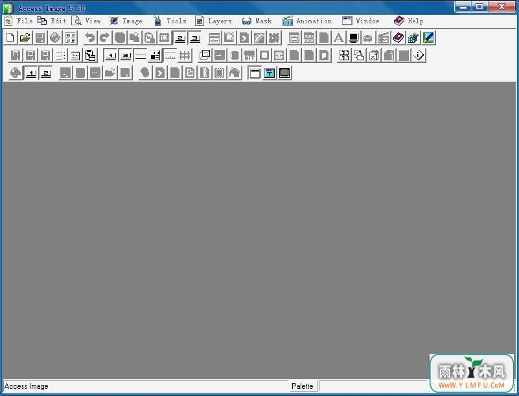Click the Palette pane in the status bar
This screenshot has height=396, width=519.
[303, 386]
